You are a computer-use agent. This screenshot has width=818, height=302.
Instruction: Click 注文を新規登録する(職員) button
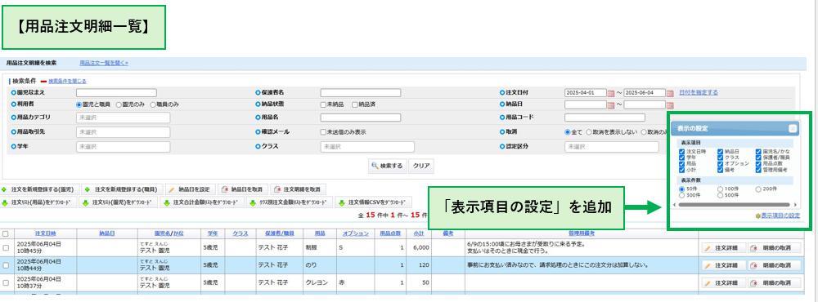coord(121,189)
